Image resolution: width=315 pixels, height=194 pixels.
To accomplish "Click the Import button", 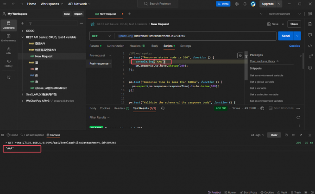I will 78,14.
